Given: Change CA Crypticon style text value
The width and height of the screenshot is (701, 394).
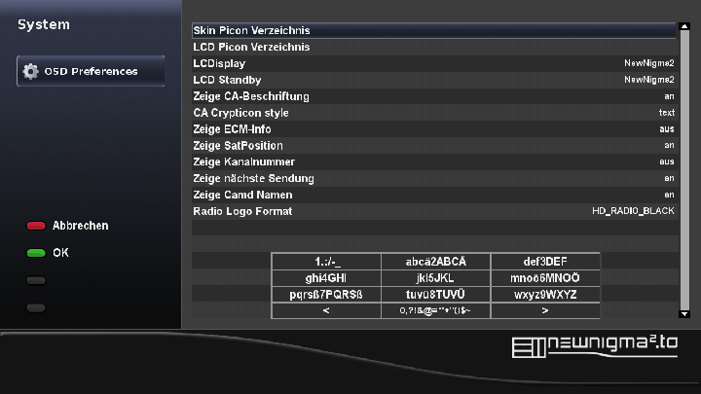Looking at the screenshot, I should coord(666,113).
